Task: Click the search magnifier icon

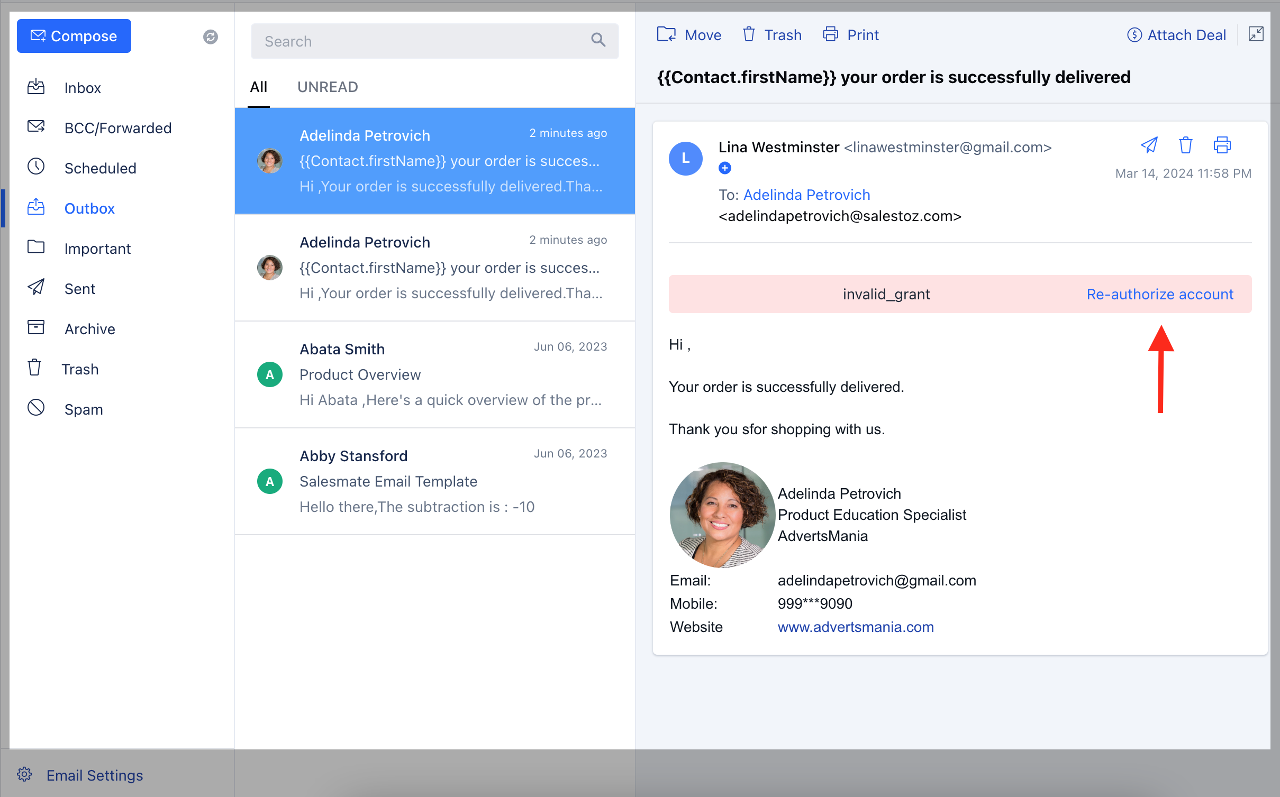Action: pos(598,40)
